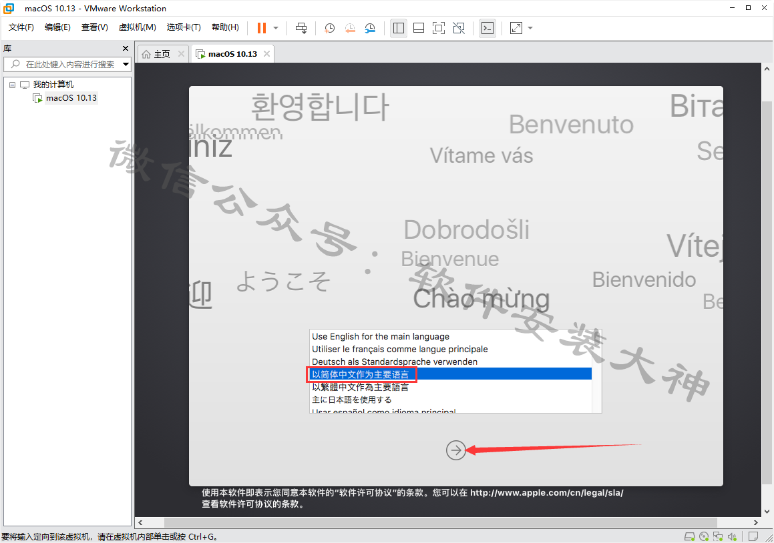This screenshot has width=774, height=543.
Task: Click the message log status icon
Action: pyautogui.click(x=753, y=536)
